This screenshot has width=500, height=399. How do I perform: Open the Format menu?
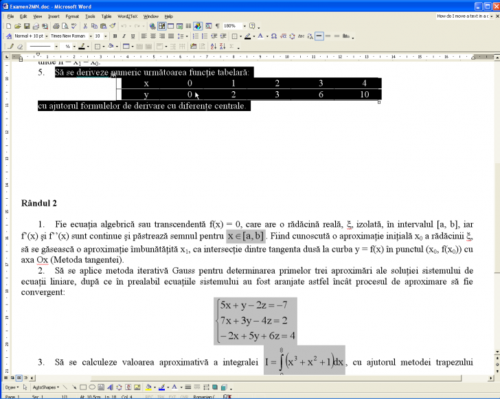click(72, 16)
